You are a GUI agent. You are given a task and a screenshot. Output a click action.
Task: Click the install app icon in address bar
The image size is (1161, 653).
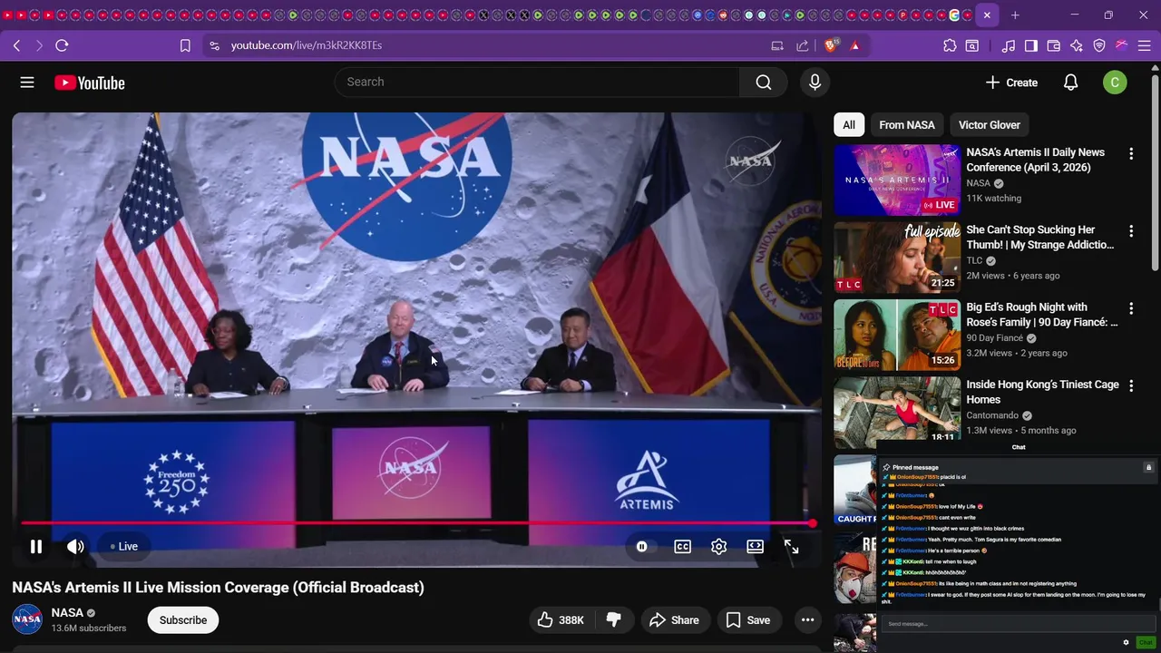(x=777, y=45)
